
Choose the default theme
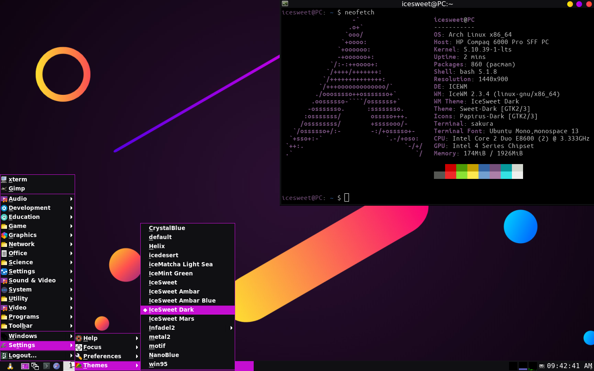pyautogui.click(x=188, y=237)
